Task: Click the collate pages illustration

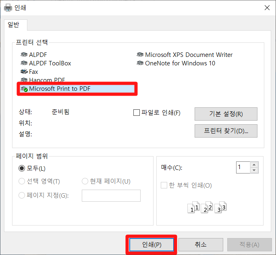Action: 207,207
